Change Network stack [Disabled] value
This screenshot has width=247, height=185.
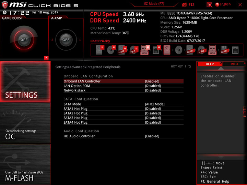[x=153, y=90]
